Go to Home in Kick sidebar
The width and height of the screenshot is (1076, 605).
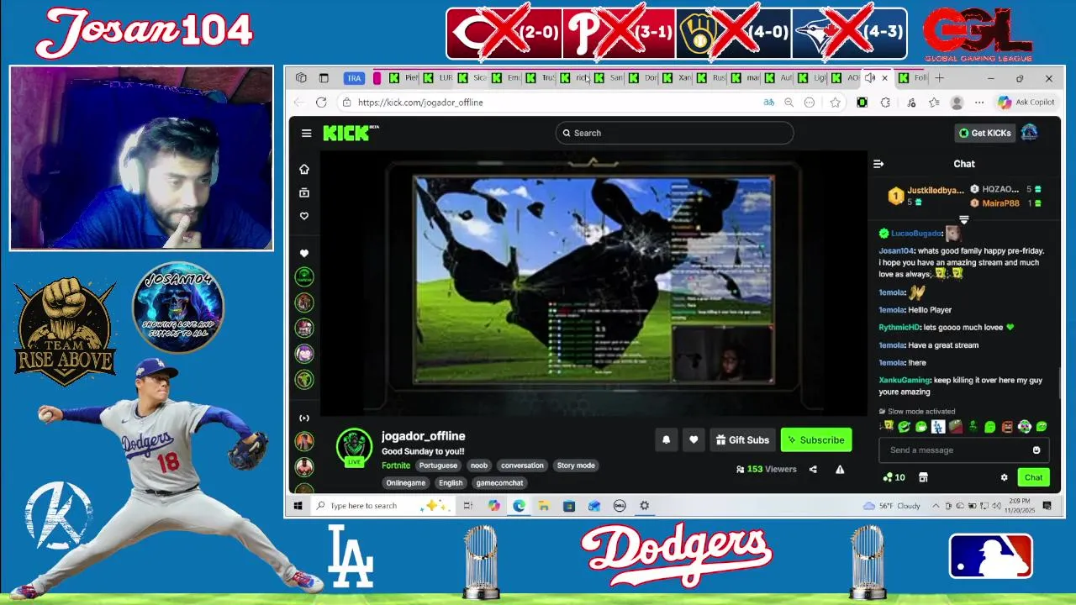click(304, 169)
